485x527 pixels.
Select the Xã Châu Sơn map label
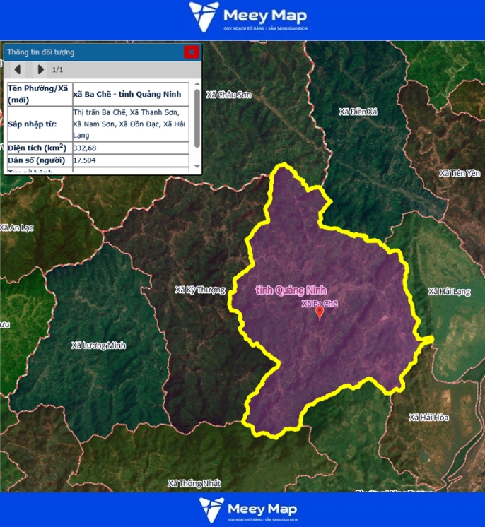[x=228, y=95]
